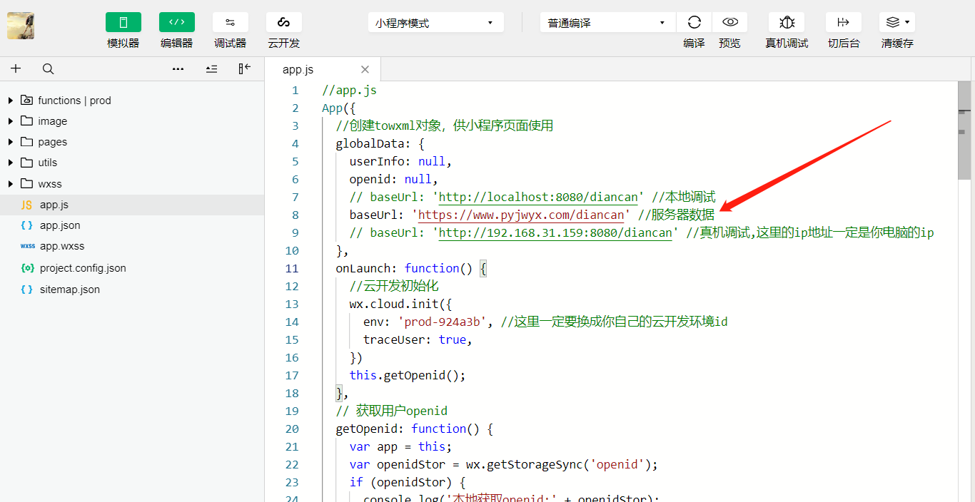
Task: Open the 小程序模式 mode dropdown
Action: point(436,23)
